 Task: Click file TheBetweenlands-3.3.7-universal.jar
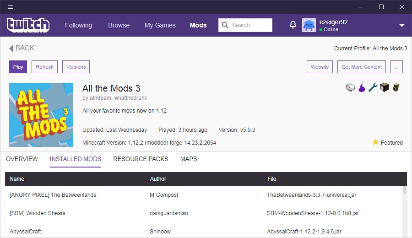tap(312, 195)
